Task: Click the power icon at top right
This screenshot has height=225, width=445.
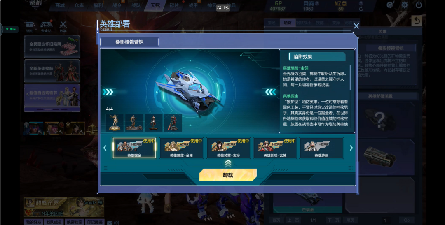Action: click(x=419, y=5)
